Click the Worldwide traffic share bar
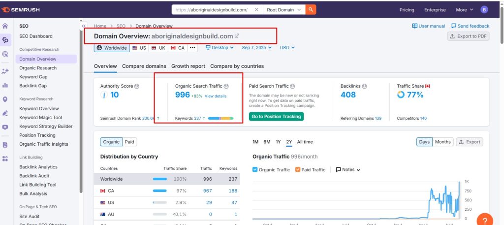 point(160,179)
